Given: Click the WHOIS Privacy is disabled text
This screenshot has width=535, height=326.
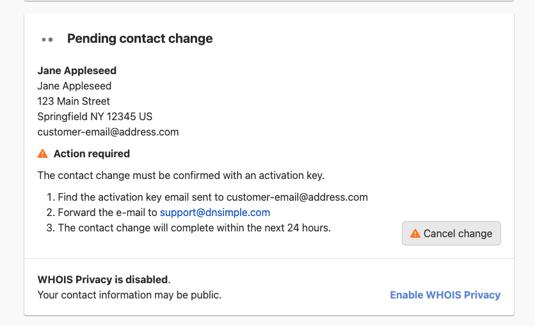Looking at the screenshot, I should tap(104, 279).
